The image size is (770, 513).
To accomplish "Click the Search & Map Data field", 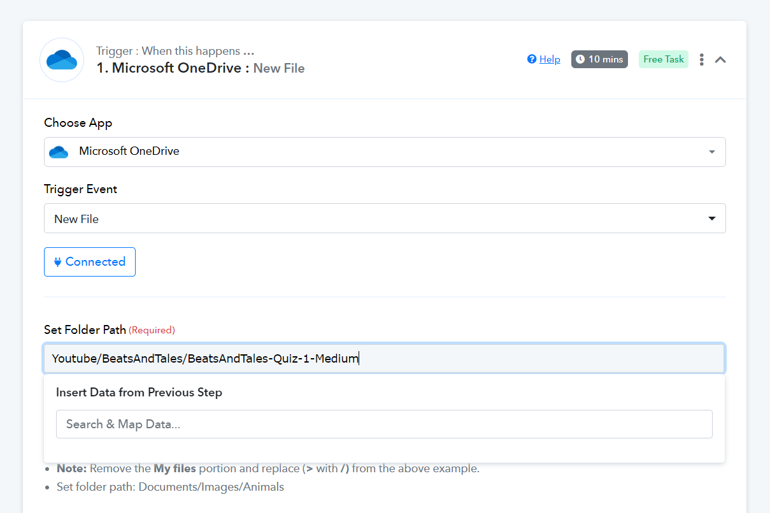I will [384, 424].
